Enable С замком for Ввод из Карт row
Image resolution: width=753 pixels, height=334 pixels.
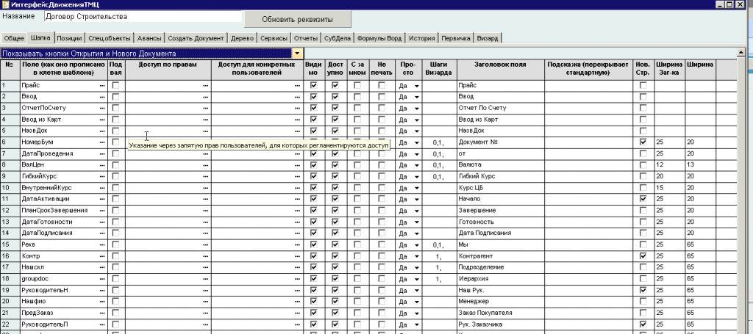[357, 120]
